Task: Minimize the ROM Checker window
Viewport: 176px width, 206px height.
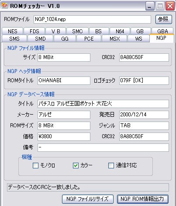Action: (149, 6)
